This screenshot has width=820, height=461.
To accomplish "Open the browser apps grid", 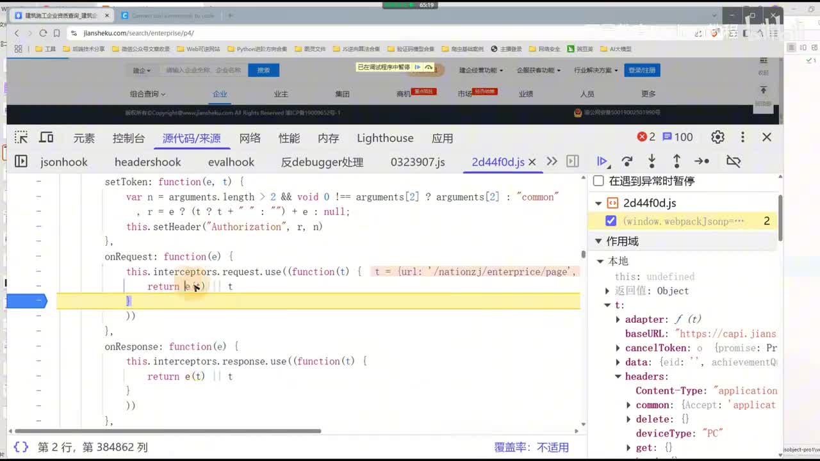I will pyautogui.click(x=18, y=49).
